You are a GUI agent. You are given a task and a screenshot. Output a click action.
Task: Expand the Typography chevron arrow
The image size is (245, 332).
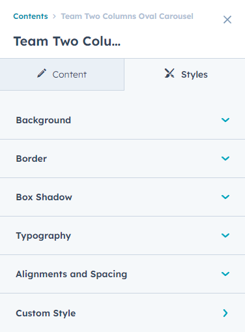click(225, 235)
